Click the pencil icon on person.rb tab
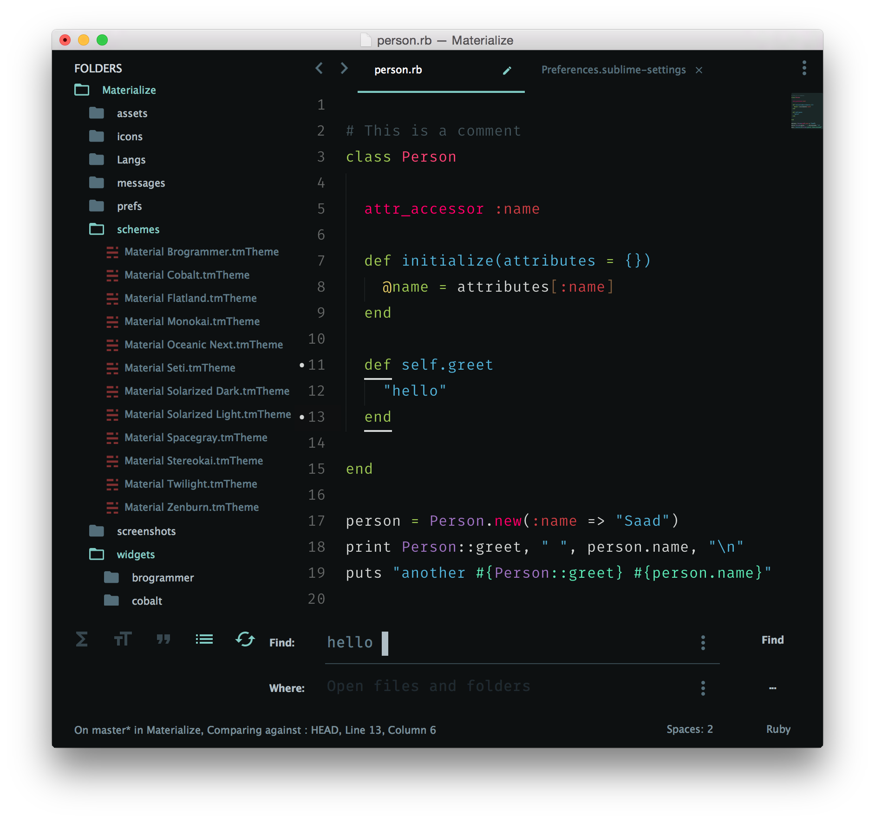This screenshot has width=875, height=822. (x=507, y=70)
